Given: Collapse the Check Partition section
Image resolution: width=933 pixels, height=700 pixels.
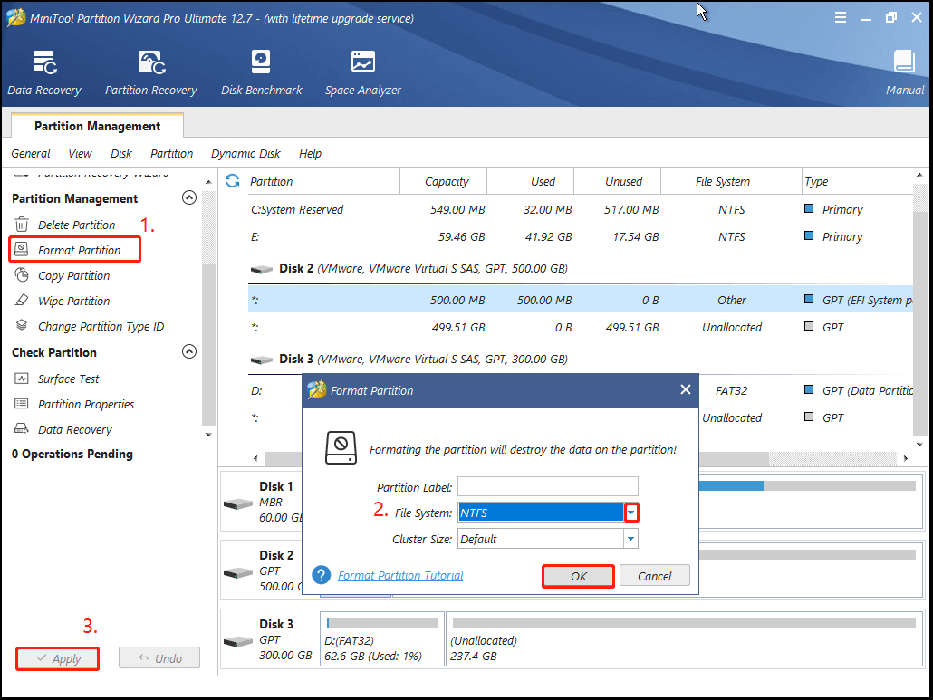Looking at the screenshot, I should click(x=188, y=351).
